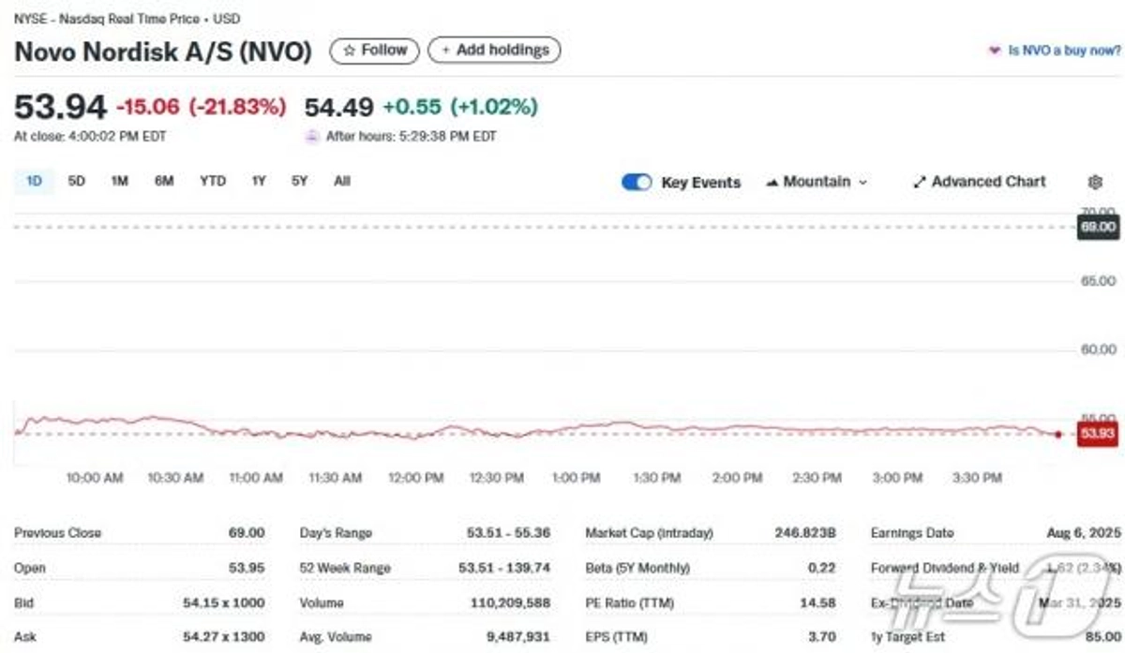Show All historical price data
1125x653 pixels.
tap(342, 181)
